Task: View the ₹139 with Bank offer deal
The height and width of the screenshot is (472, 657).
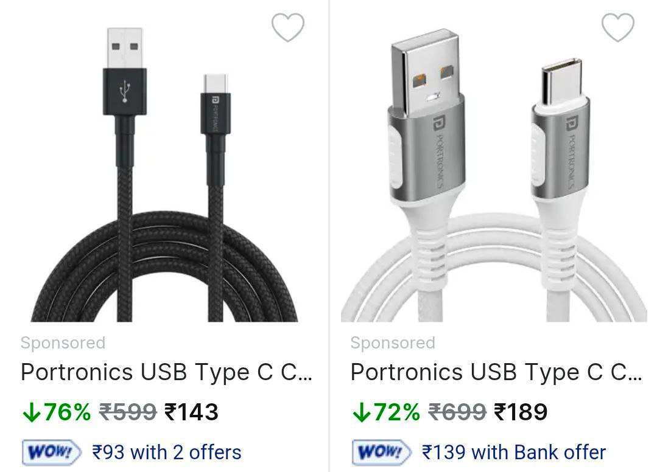Action: click(514, 453)
